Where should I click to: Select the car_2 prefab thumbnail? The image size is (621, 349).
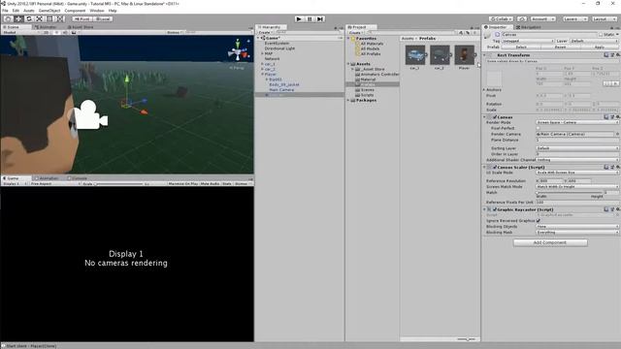[440, 54]
